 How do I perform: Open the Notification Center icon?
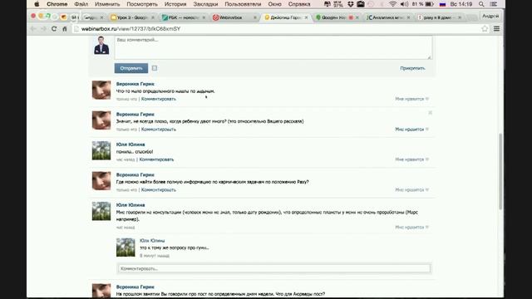click(493, 4)
